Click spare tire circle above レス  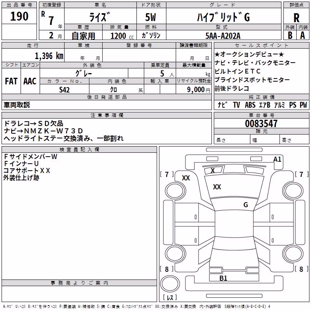click(x=170, y=284)
